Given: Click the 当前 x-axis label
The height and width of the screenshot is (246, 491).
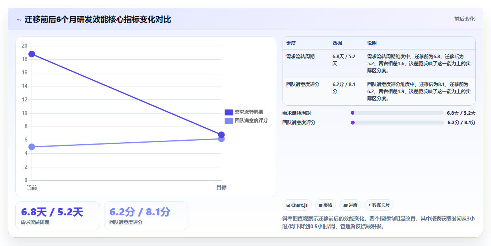Looking at the screenshot, I should tap(32, 187).
